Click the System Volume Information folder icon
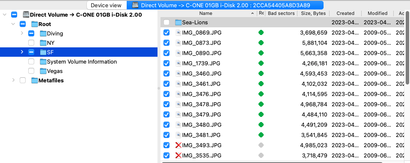The image size is (410, 163). 43,62
